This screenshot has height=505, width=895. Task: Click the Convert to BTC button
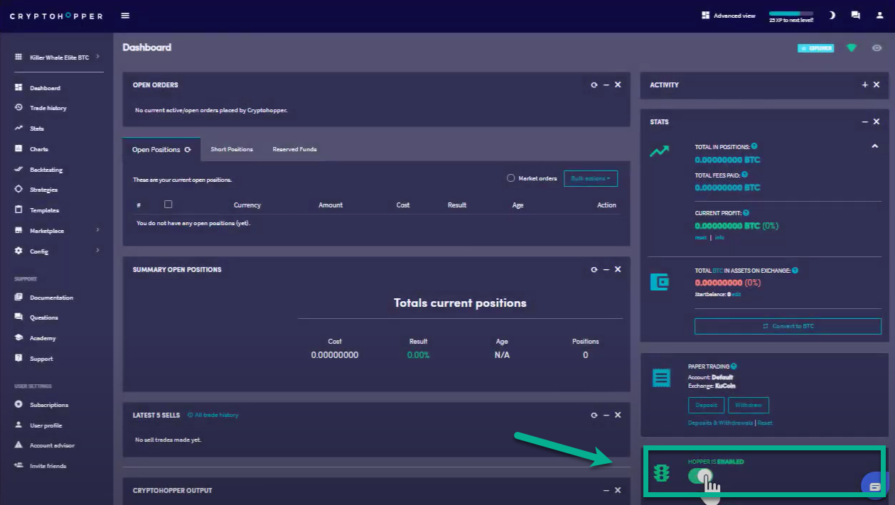pos(788,326)
